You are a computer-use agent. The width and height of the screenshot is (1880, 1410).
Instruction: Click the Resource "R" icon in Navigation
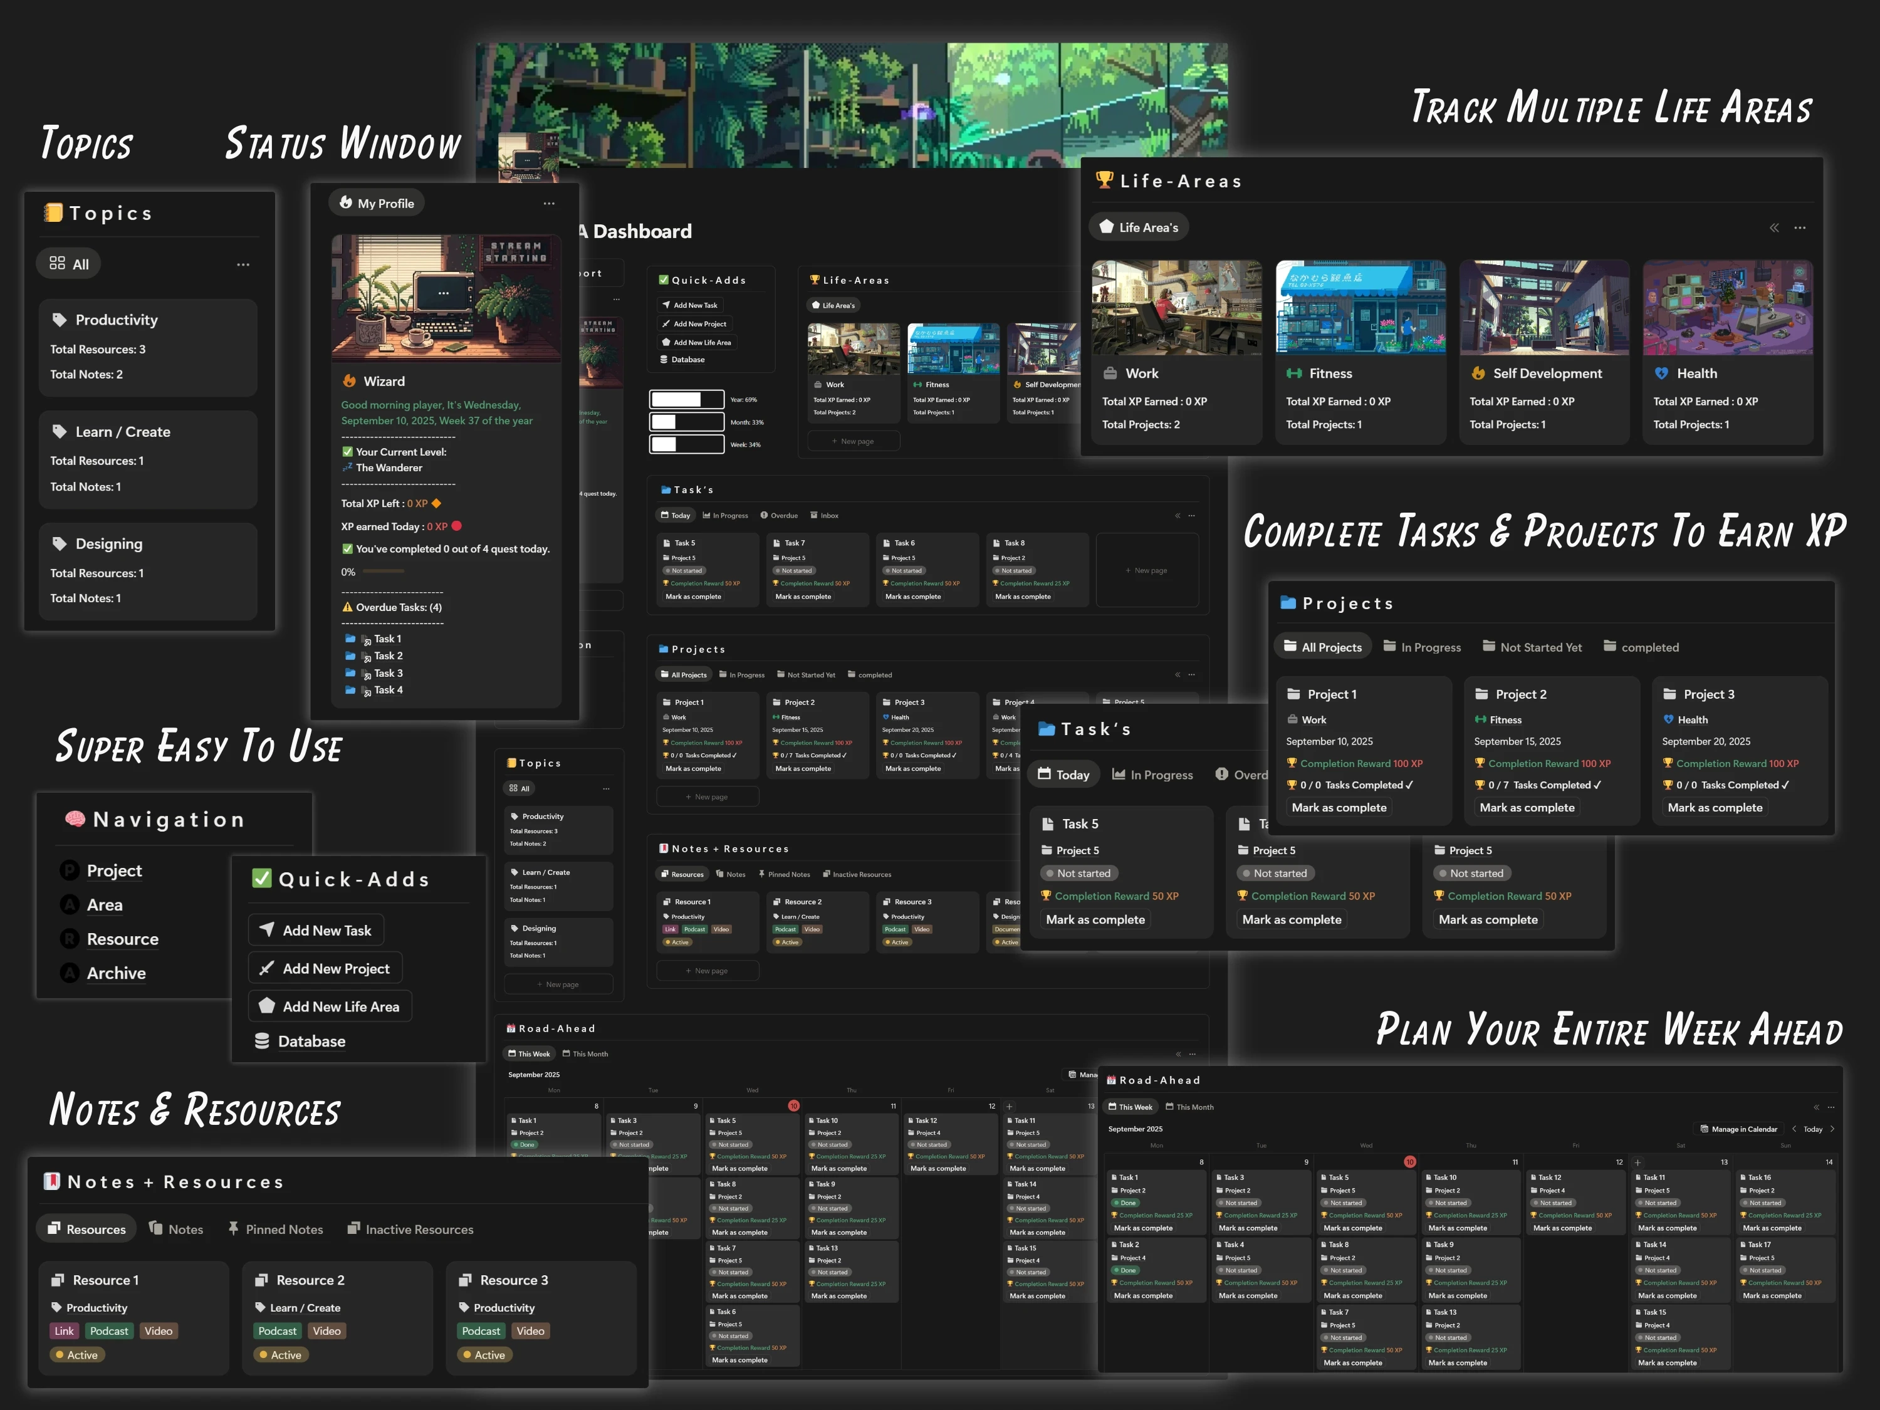[x=70, y=938]
